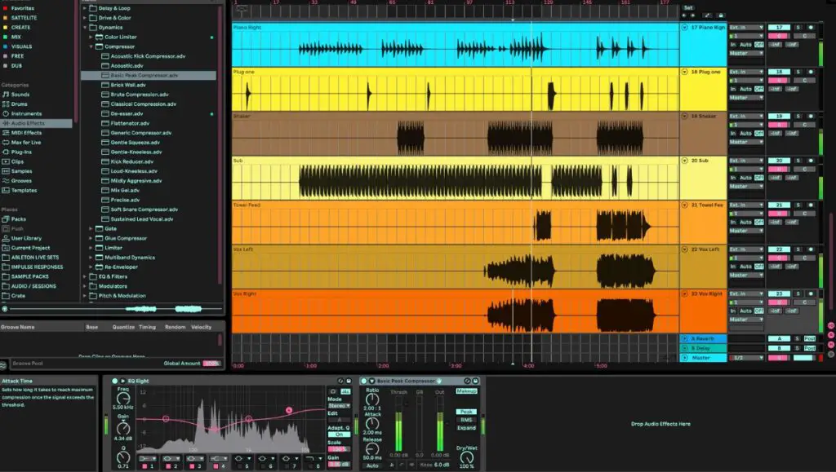Save the Basic Peak Compressor preset
The width and height of the screenshot is (836, 472).
tap(475, 381)
